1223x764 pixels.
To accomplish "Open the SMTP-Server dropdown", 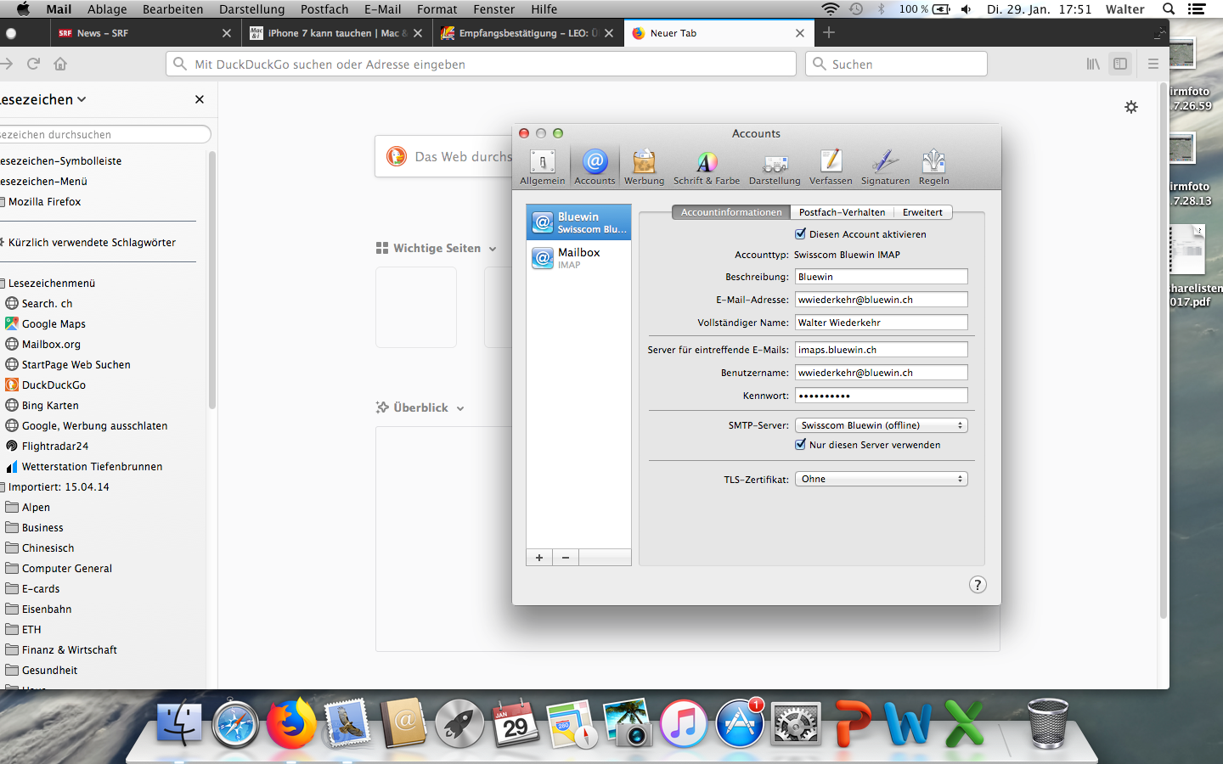I will [882, 425].
